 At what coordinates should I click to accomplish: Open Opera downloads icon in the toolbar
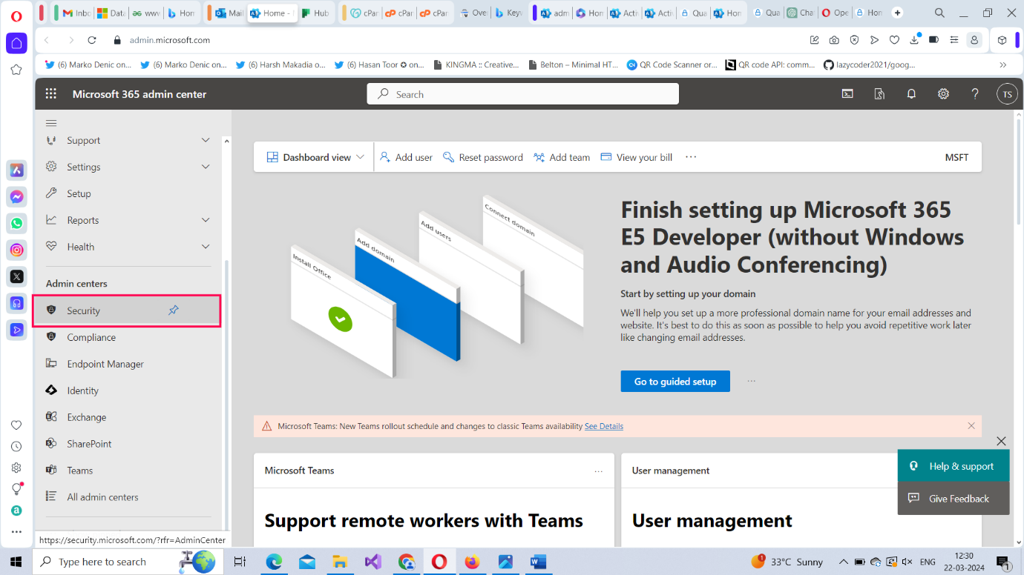coord(914,40)
